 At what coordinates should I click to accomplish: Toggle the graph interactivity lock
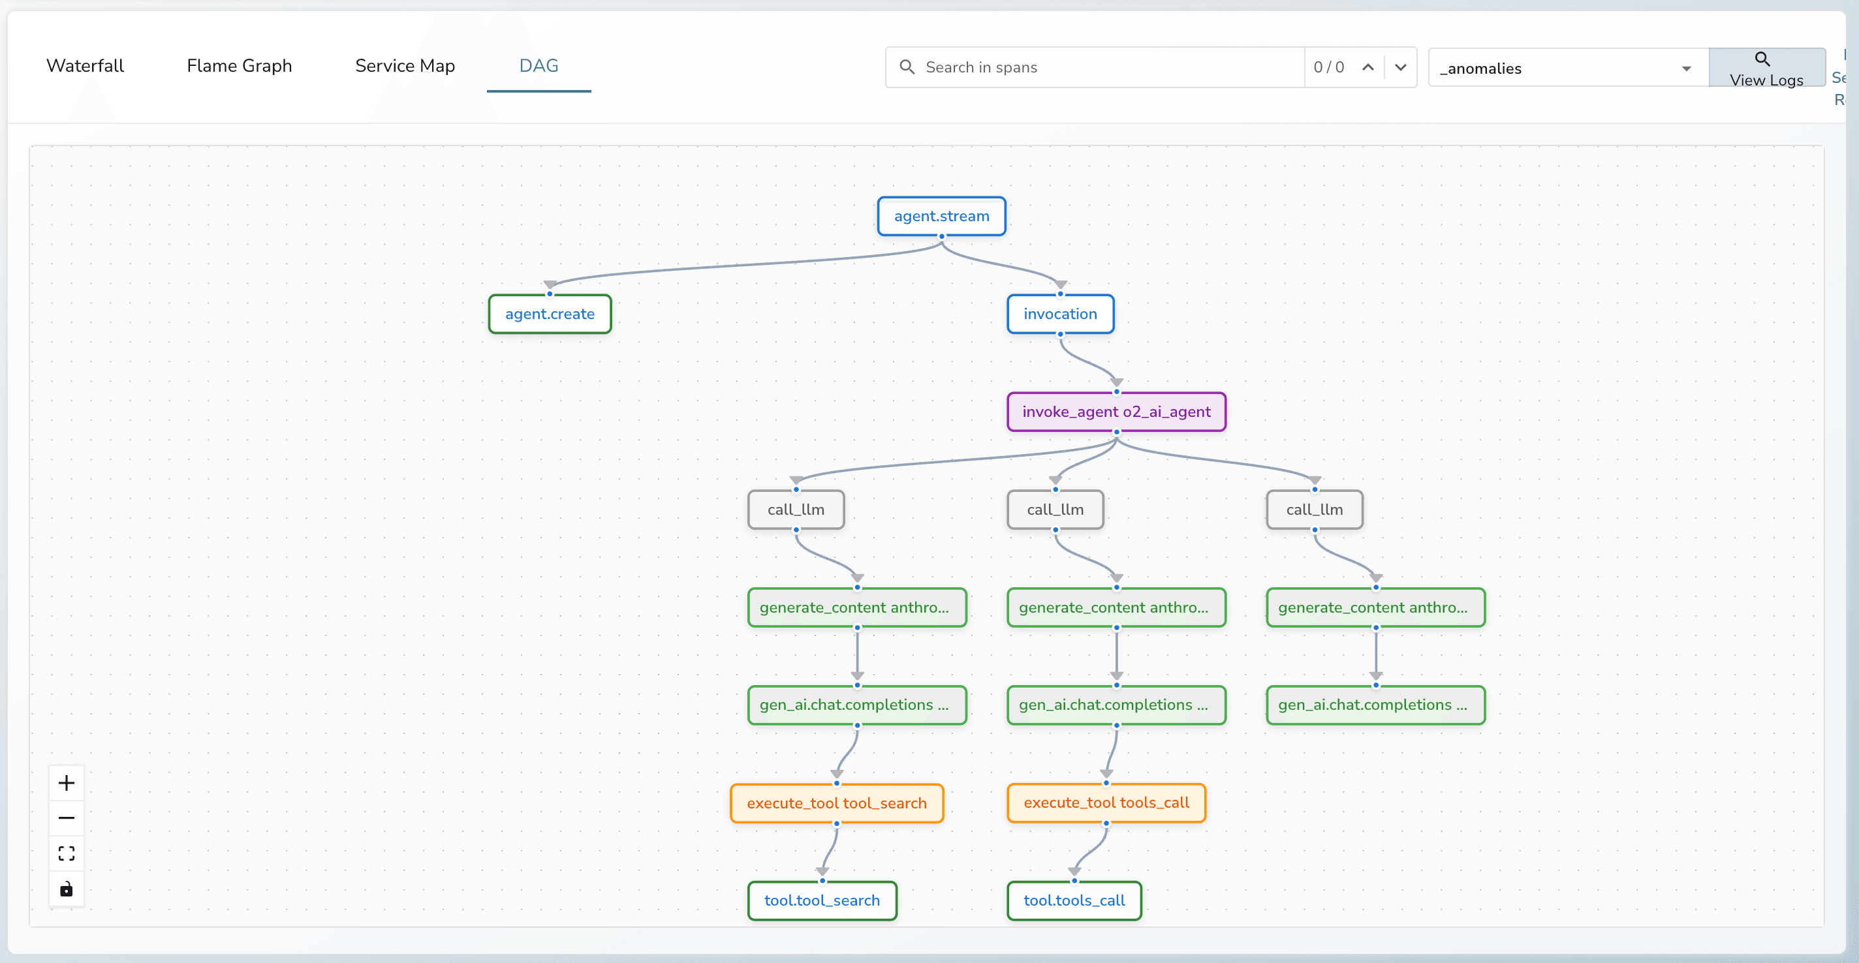(x=67, y=889)
